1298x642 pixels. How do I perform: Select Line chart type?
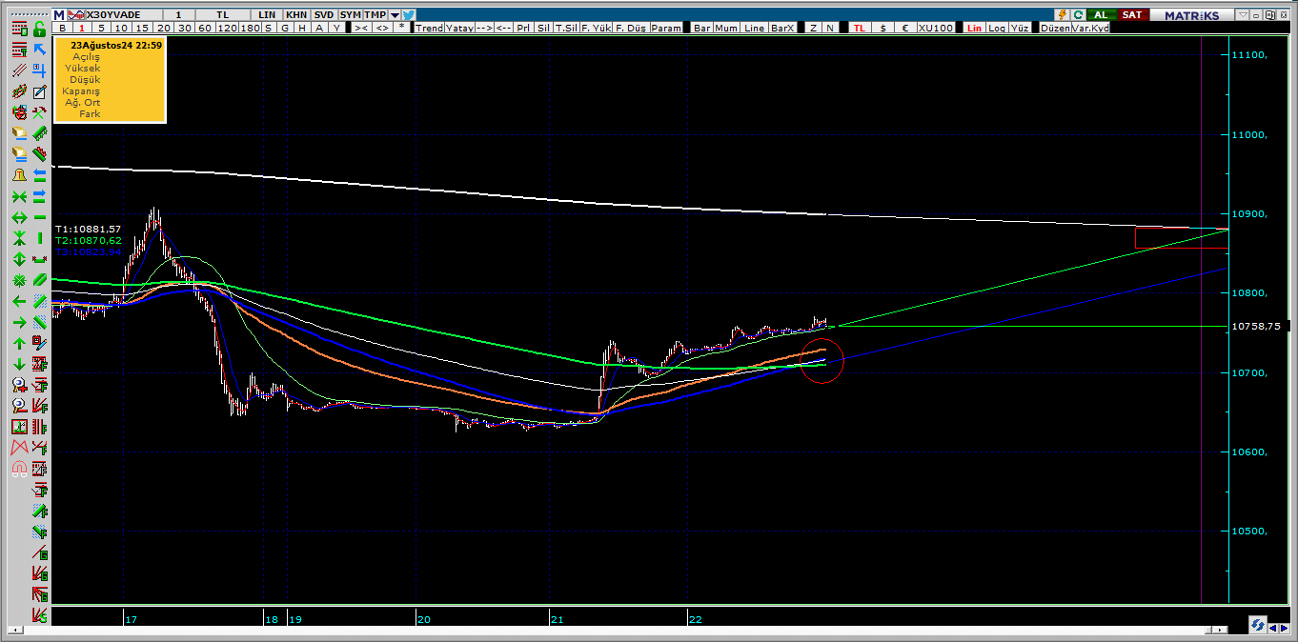click(754, 28)
